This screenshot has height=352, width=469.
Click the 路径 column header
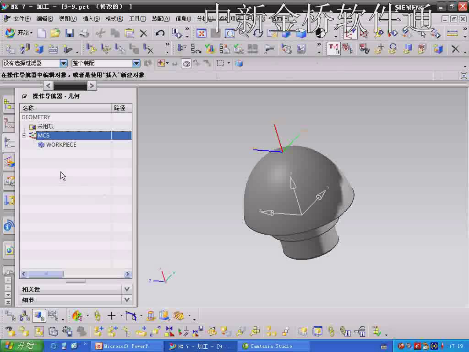(x=122, y=108)
